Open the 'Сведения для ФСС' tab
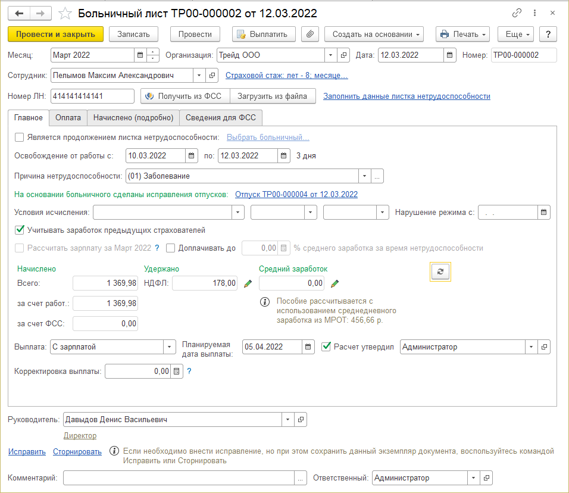 (220, 118)
